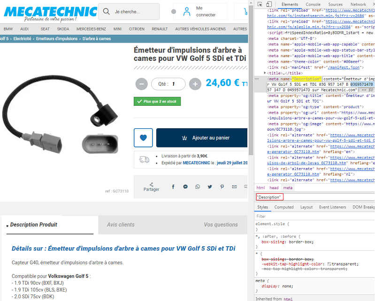
Task: Open RENAULT menu category
Action: 160,29
